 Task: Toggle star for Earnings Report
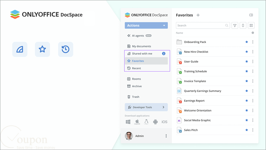point(247,101)
